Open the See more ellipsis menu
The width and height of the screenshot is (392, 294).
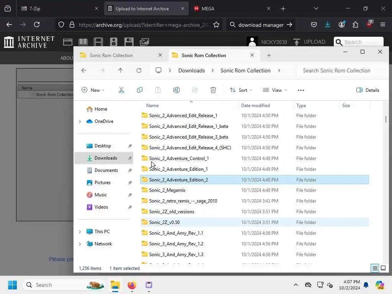(x=301, y=90)
